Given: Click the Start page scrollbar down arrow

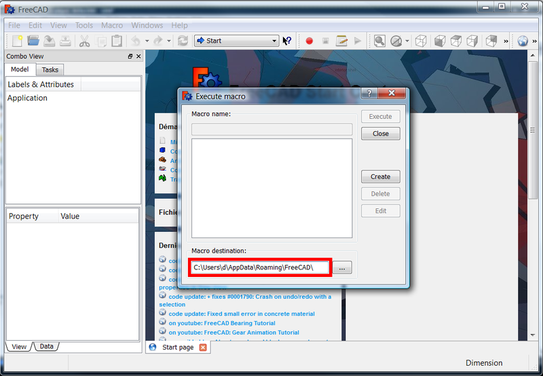Looking at the screenshot, I should point(533,335).
